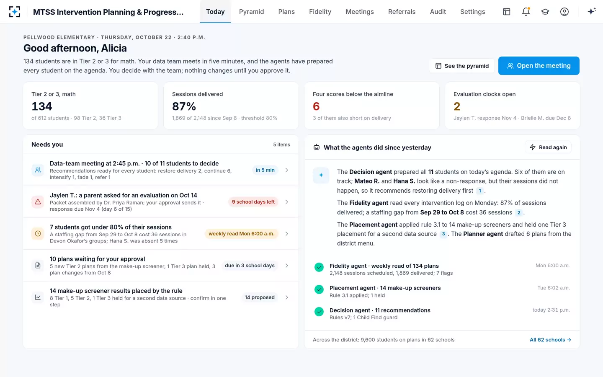View the Audit tab
Screen dimensions: 603x377
[438, 12]
